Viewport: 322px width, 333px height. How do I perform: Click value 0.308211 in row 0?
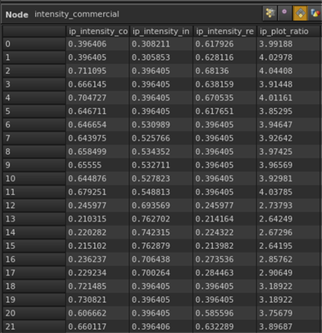151,44
